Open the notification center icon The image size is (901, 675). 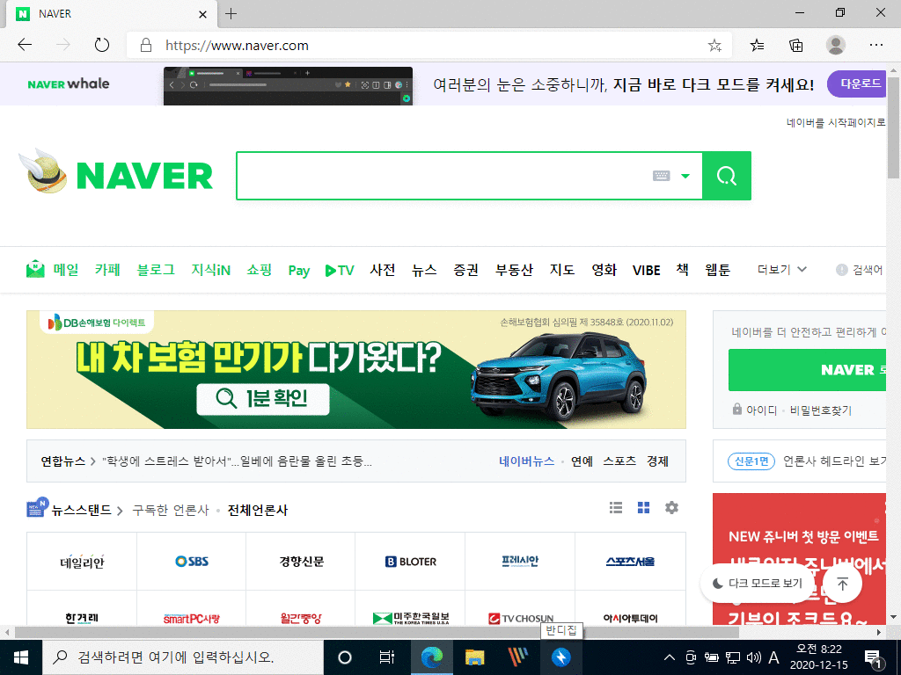click(874, 659)
